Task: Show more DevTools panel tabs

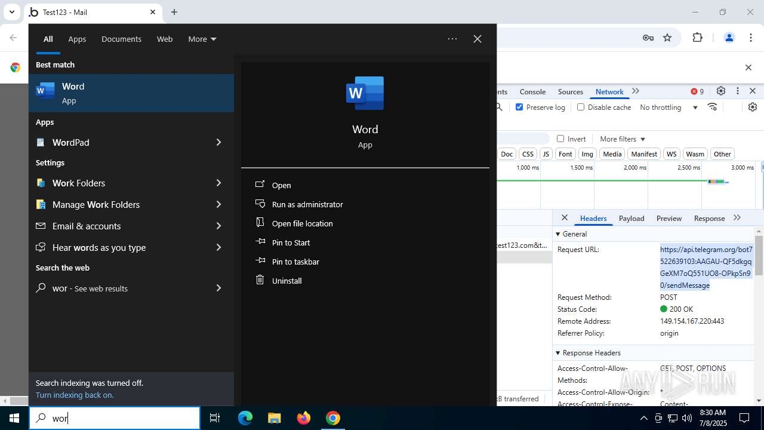Action: point(636,91)
